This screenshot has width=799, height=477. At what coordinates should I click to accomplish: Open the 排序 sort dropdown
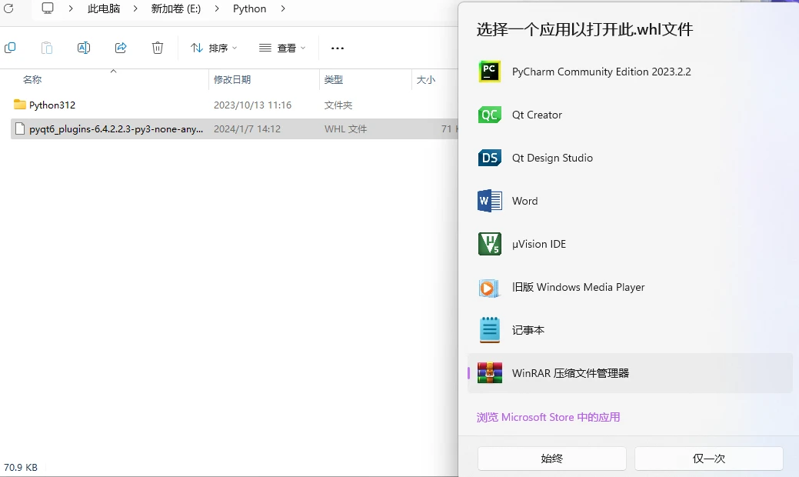214,48
